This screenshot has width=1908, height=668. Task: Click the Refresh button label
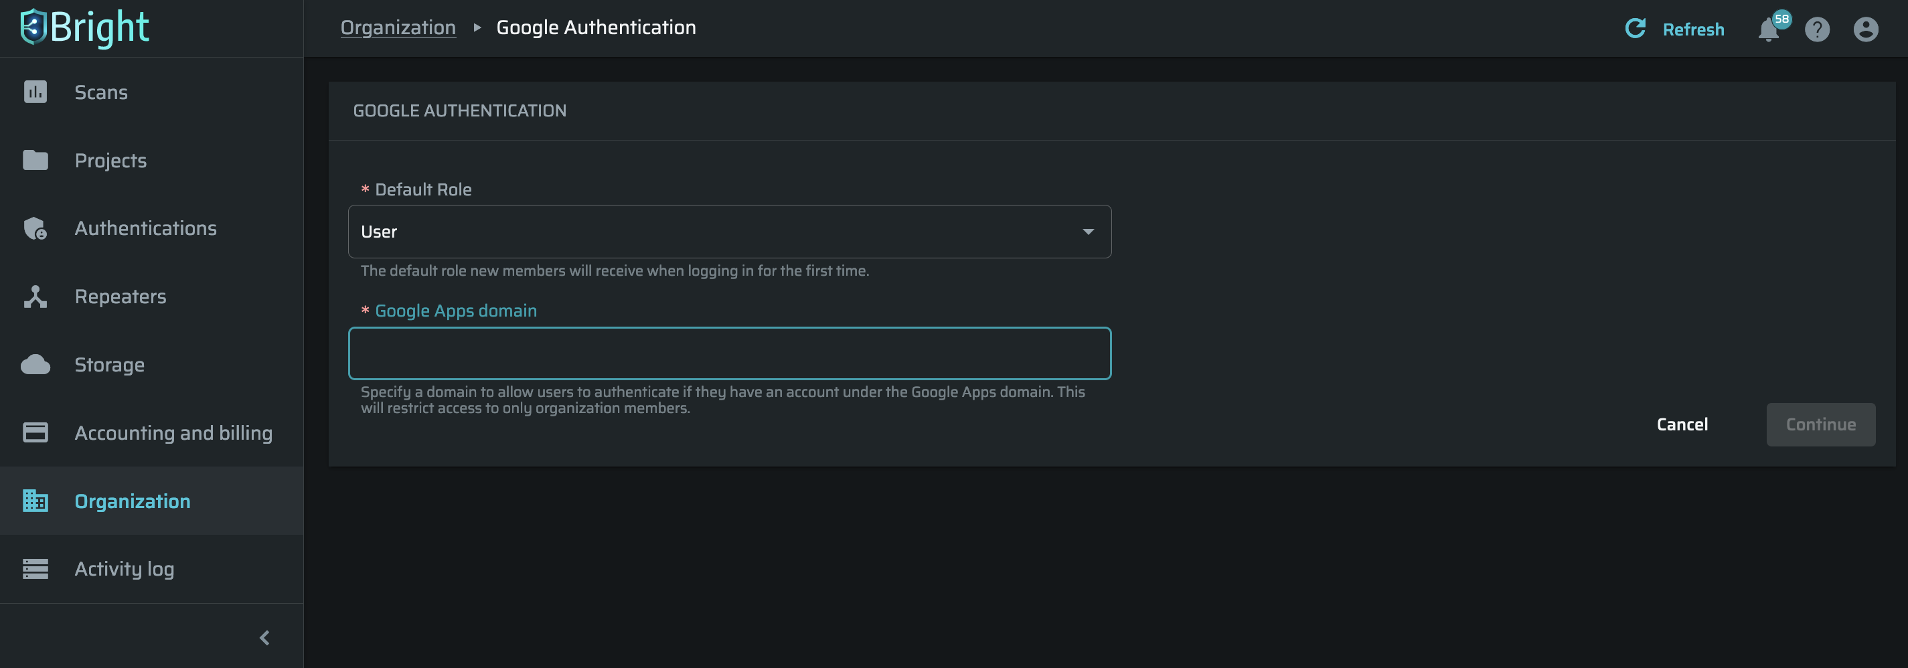coord(1693,29)
